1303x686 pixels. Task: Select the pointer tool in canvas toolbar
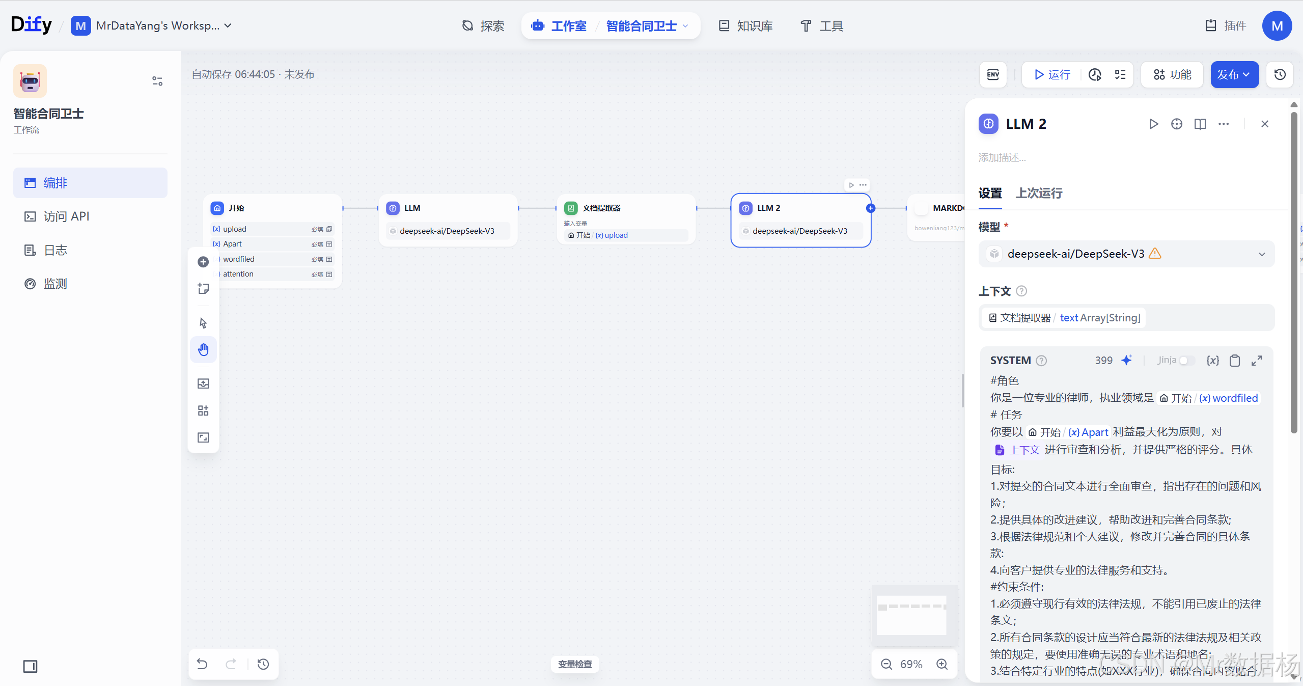coord(203,323)
